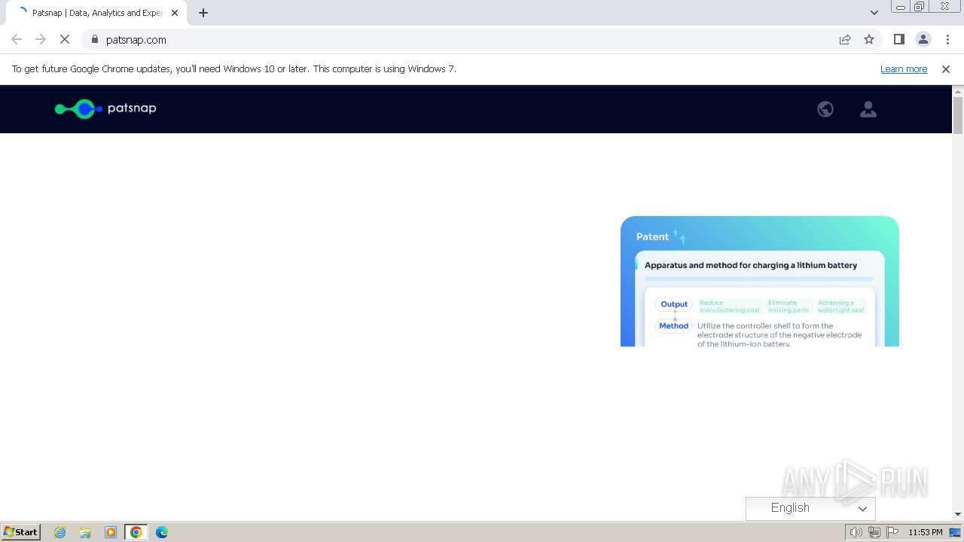
Task: Open the network tray icon
Action: tap(874, 532)
